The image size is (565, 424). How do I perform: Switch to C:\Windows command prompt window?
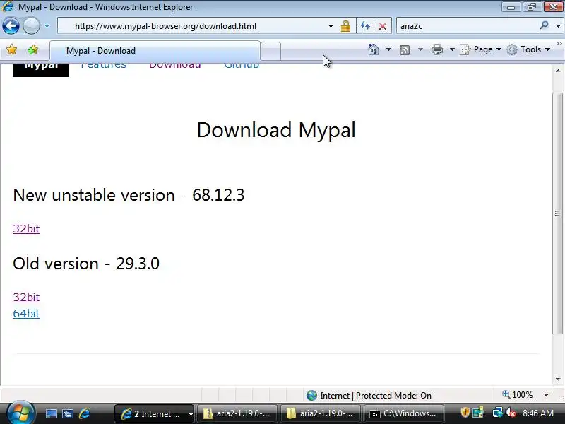click(x=403, y=413)
